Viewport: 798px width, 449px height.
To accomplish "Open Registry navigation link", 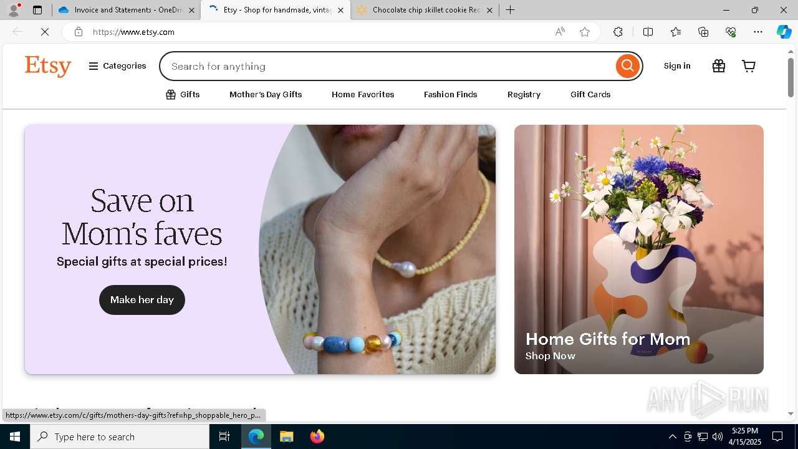I will pos(524,95).
